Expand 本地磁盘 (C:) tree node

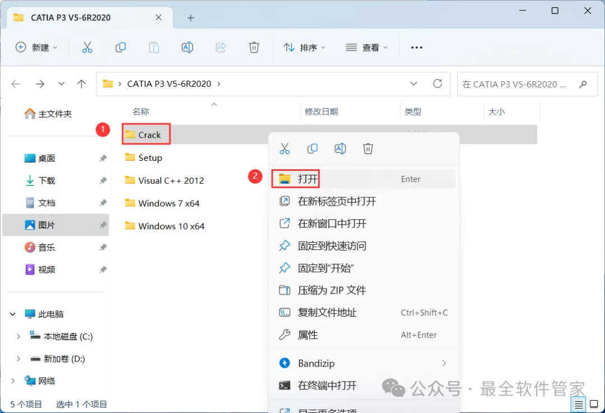18,337
